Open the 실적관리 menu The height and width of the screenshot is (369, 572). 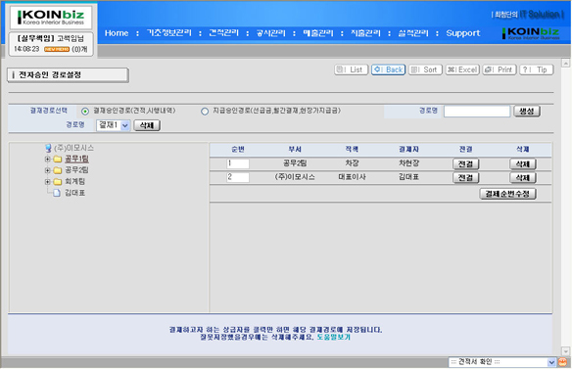(413, 33)
